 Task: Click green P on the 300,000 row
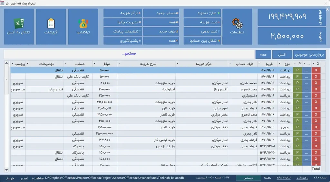(297, 89)
